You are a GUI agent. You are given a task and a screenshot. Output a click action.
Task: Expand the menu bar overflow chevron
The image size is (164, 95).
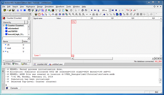(x=158, y=7)
